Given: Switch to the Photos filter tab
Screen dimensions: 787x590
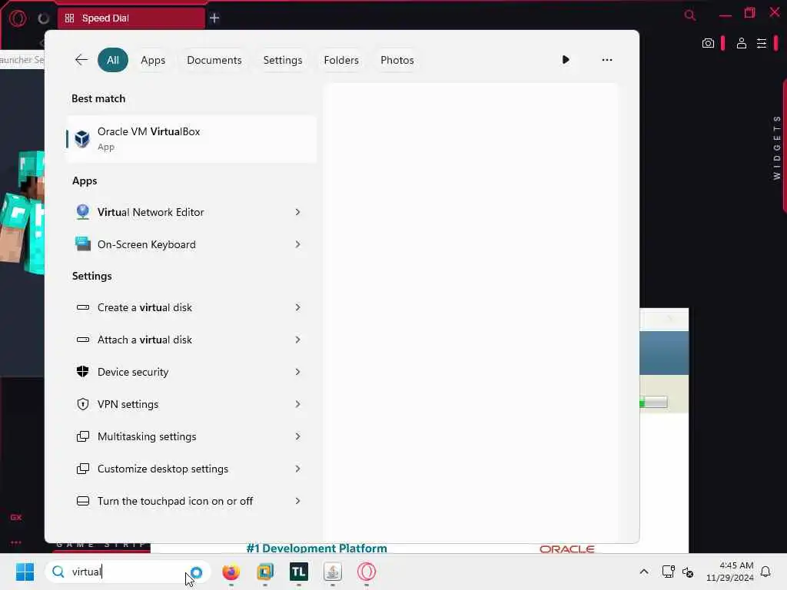Looking at the screenshot, I should pyautogui.click(x=397, y=60).
